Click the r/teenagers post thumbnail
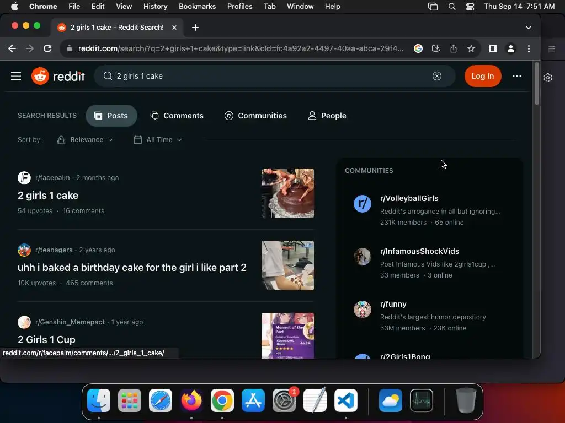Image resolution: width=565 pixels, height=423 pixels. point(287,265)
